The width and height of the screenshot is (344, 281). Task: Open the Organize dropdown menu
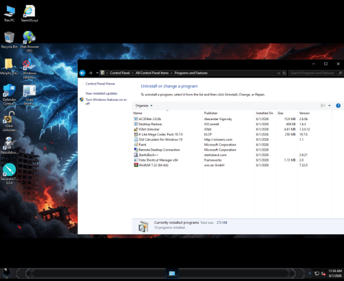(144, 106)
